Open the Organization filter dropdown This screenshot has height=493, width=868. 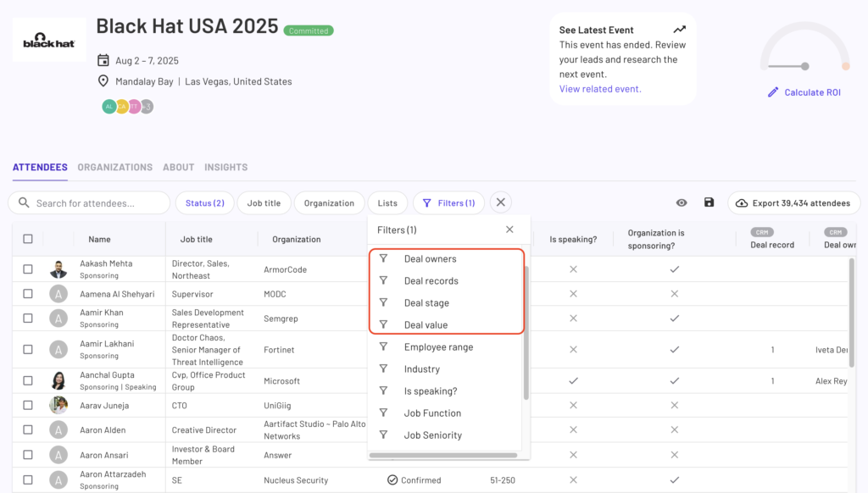point(328,202)
